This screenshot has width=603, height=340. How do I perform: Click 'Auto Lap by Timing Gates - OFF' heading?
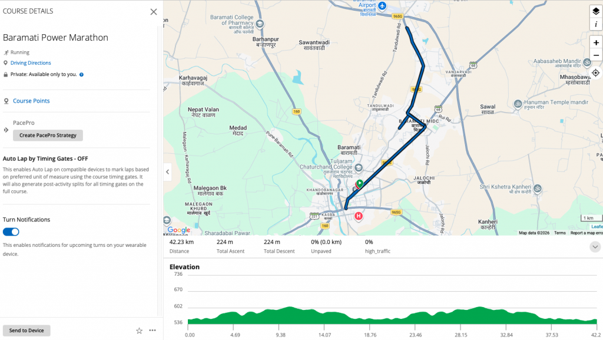click(45, 159)
